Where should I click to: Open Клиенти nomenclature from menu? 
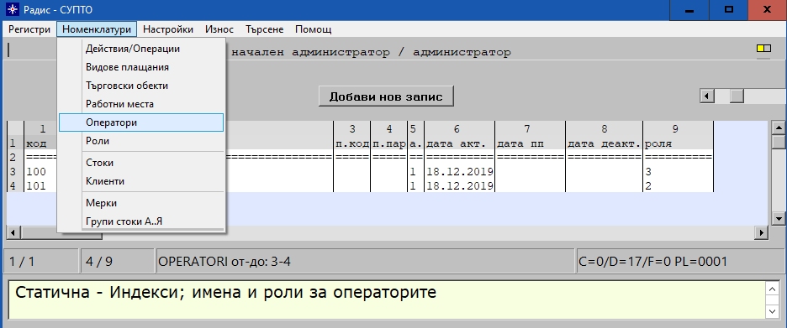pyautogui.click(x=141, y=181)
